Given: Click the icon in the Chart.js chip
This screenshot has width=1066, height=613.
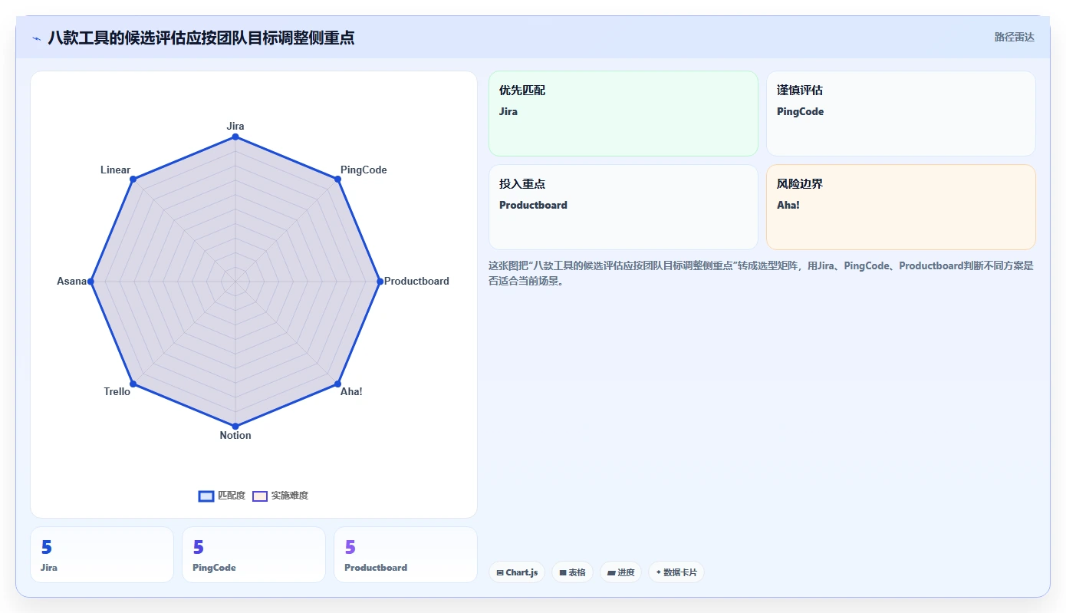Looking at the screenshot, I should point(500,572).
